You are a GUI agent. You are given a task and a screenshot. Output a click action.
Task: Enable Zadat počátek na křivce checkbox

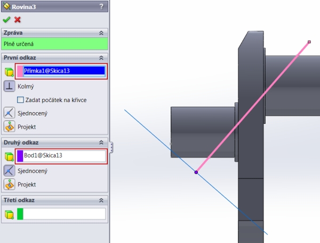coord(20,100)
